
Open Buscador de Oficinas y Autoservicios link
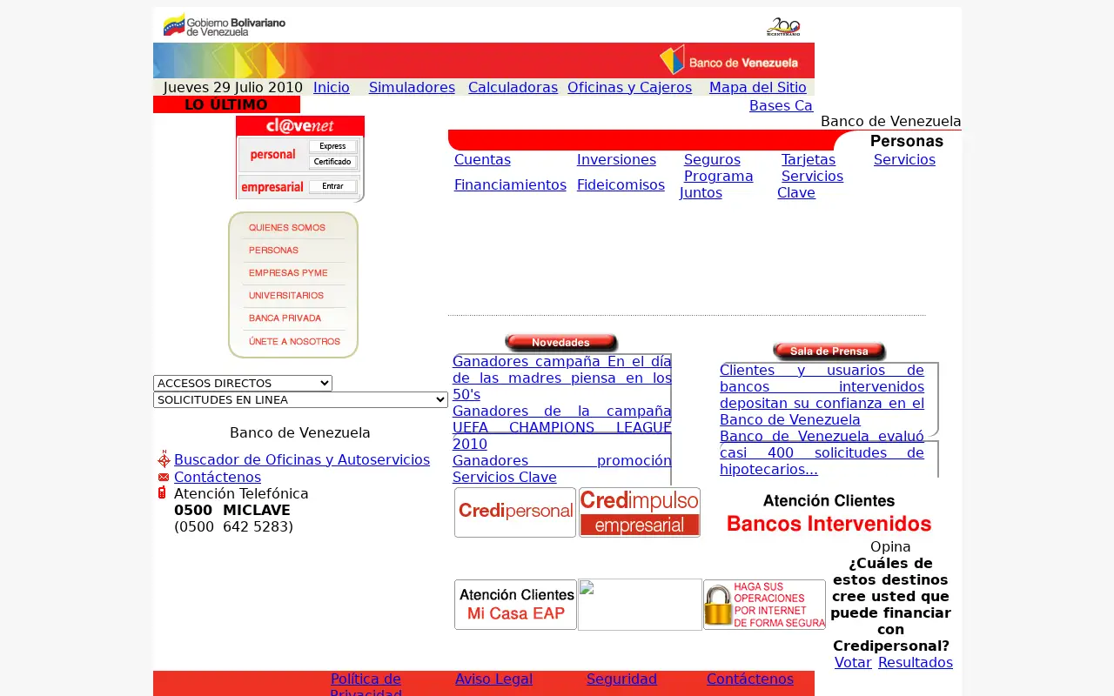tap(302, 459)
